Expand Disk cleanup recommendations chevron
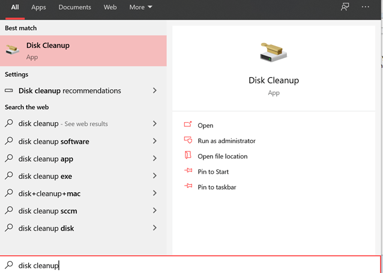Screen dimensions: 383x273 [155, 90]
